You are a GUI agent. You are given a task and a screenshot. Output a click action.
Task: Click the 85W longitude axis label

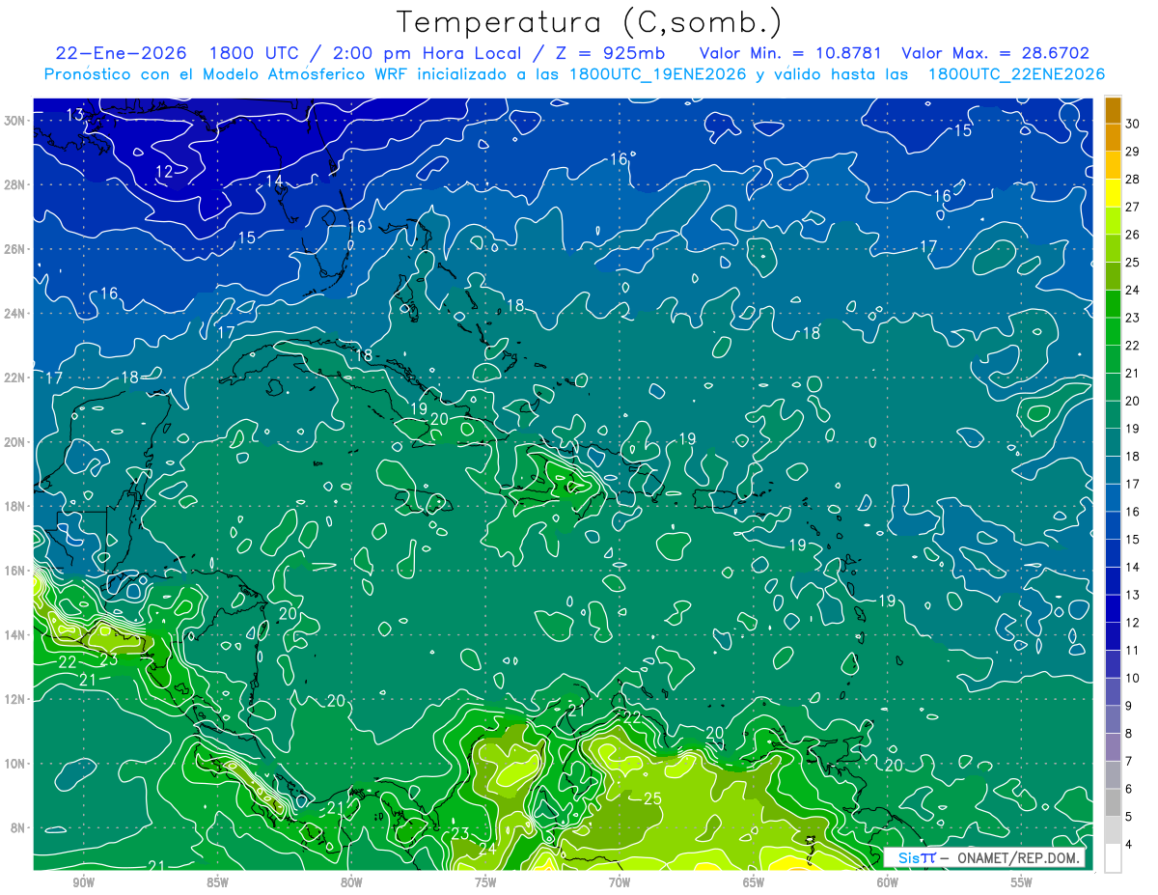[217, 882]
